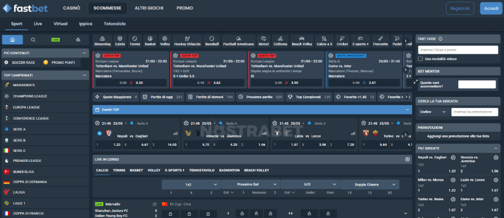Screen dimensions: 504x218
Task: Collapse the Più Contenuti section
Action: click(x=84, y=53)
